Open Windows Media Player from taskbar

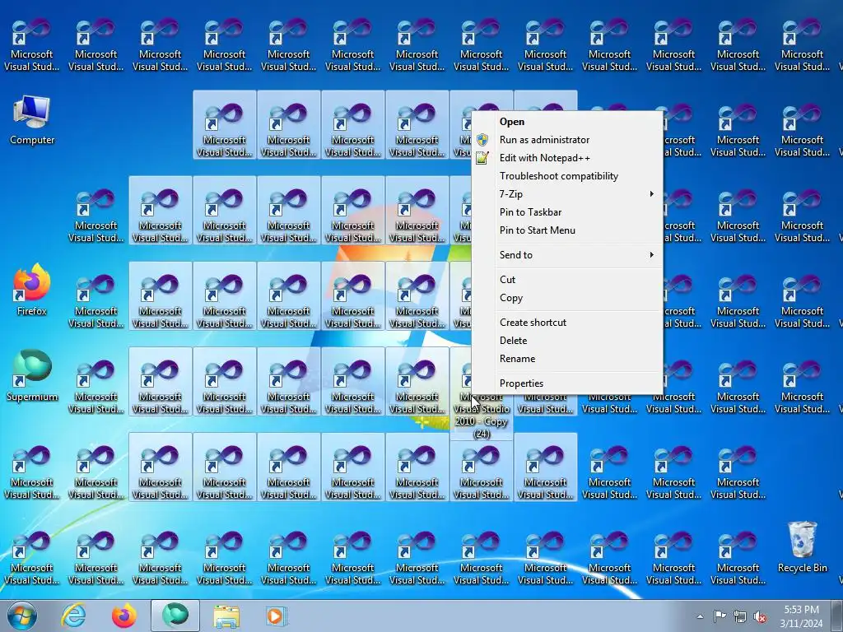tap(277, 616)
